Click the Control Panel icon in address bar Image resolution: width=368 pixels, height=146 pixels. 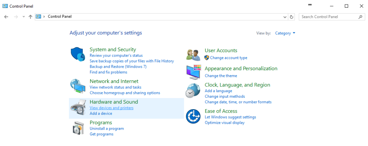click(x=38, y=17)
